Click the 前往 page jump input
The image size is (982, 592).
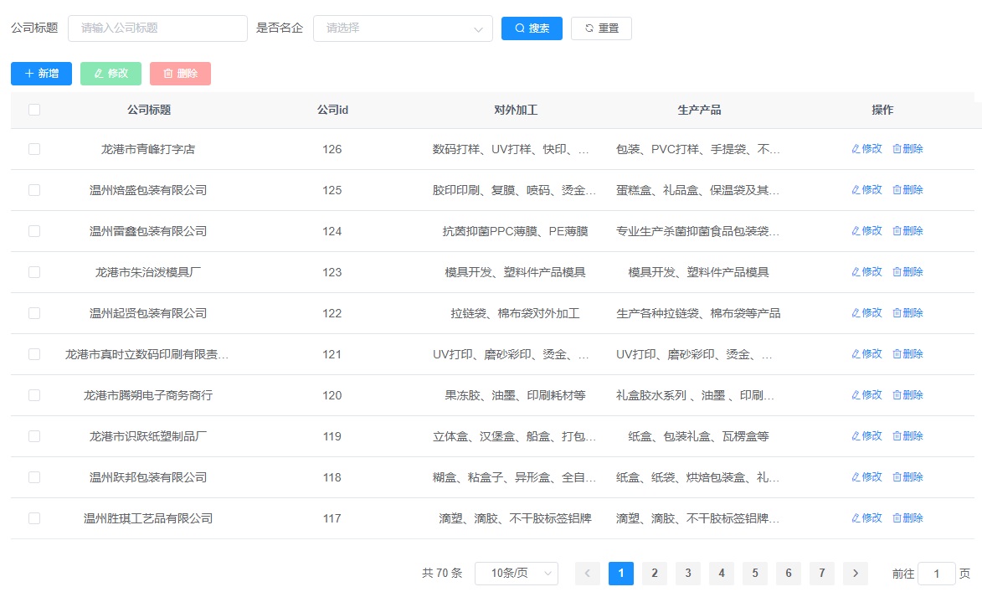click(x=936, y=574)
